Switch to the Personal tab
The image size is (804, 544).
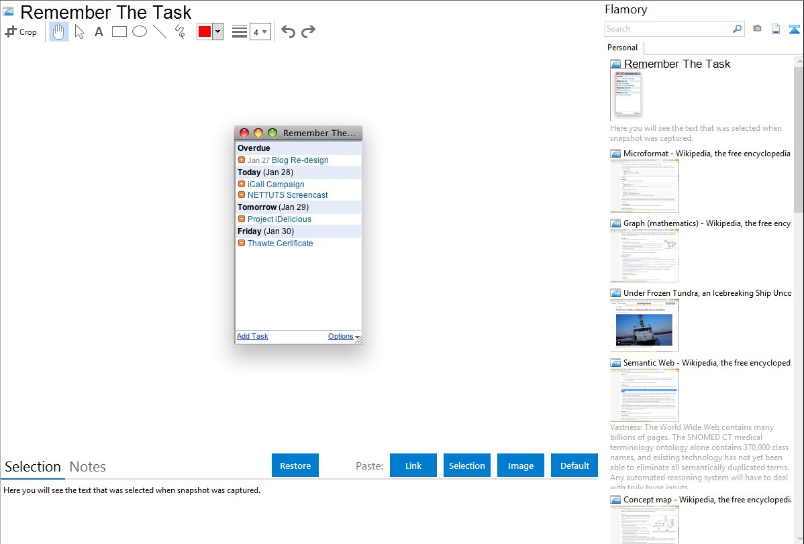coord(623,48)
